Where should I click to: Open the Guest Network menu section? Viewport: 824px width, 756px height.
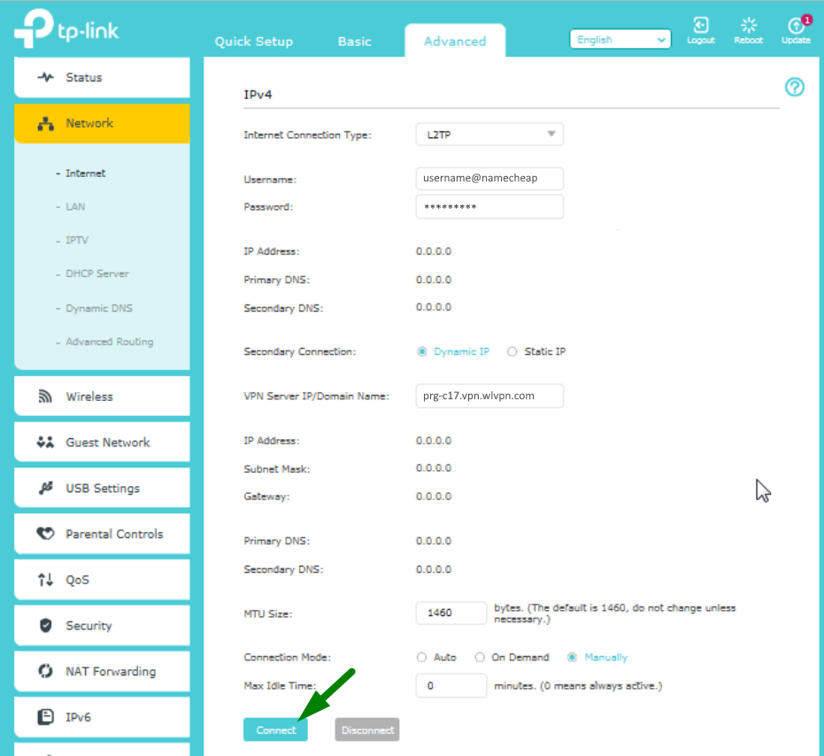pyautogui.click(x=102, y=442)
